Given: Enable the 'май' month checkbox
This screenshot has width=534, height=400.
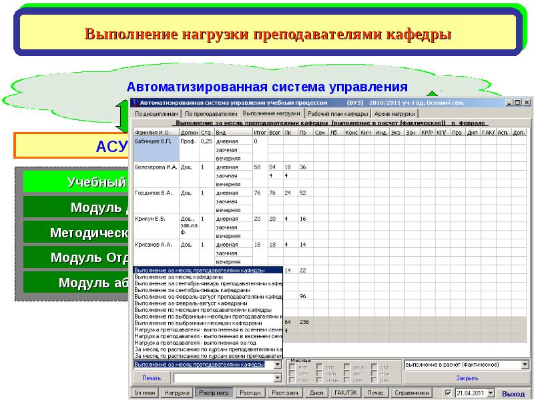Looking at the screenshot, I should point(320,374).
